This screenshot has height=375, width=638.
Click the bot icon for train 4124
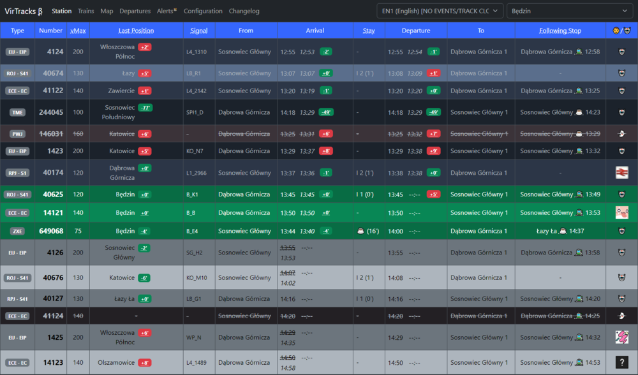pos(621,52)
